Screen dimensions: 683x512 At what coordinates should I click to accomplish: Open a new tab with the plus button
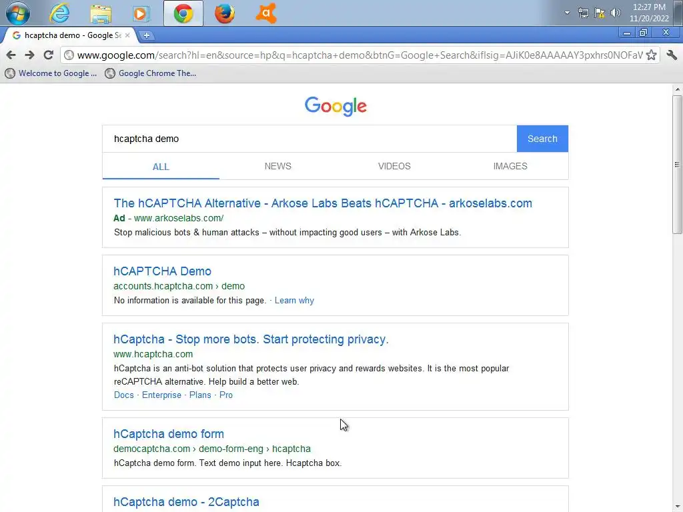tap(147, 36)
